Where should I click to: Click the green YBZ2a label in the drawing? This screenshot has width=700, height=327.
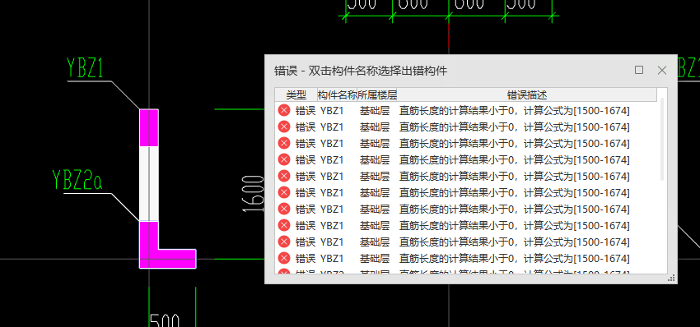[x=77, y=180]
